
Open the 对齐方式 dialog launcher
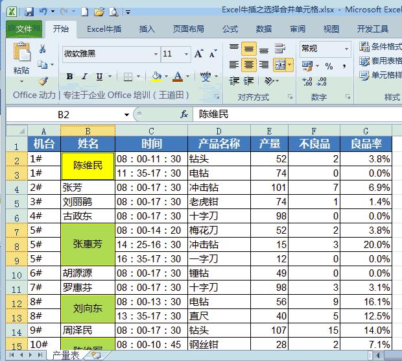coord(290,97)
